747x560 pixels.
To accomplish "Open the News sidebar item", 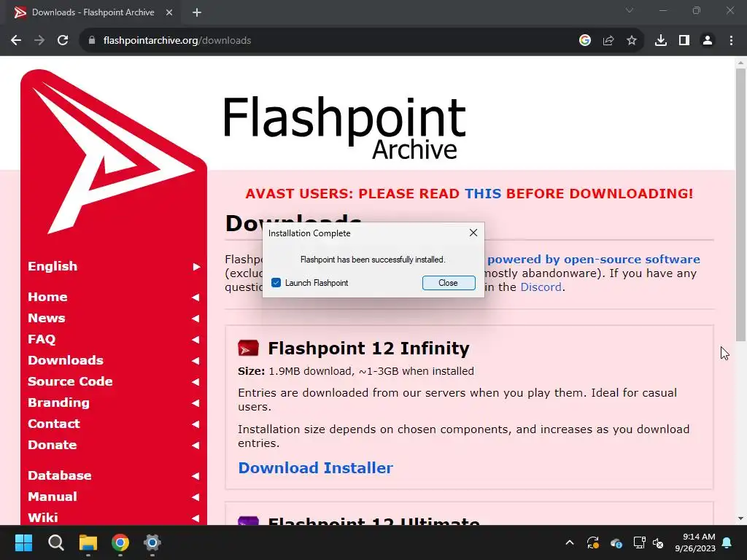I will click(x=46, y=318).
